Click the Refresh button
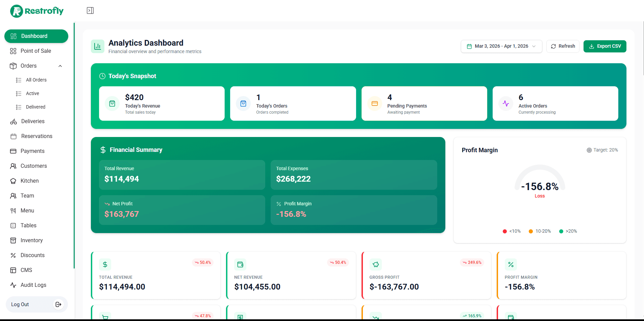Viewport: 644px width, 321px height. point(563,46)
